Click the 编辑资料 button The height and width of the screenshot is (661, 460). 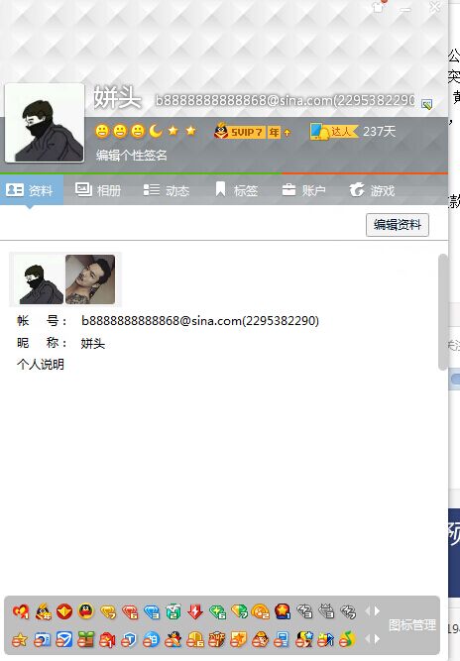click(x=398, y=225)
